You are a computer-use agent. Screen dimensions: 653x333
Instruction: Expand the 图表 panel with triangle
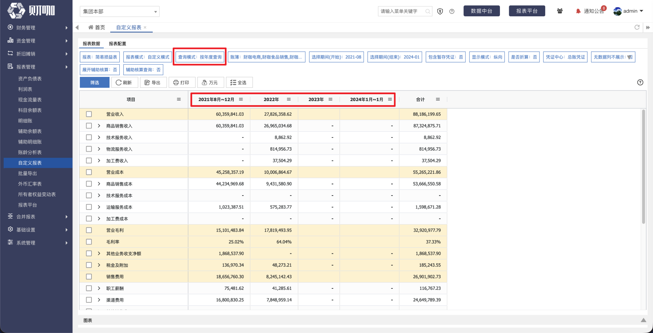[643, 320]
